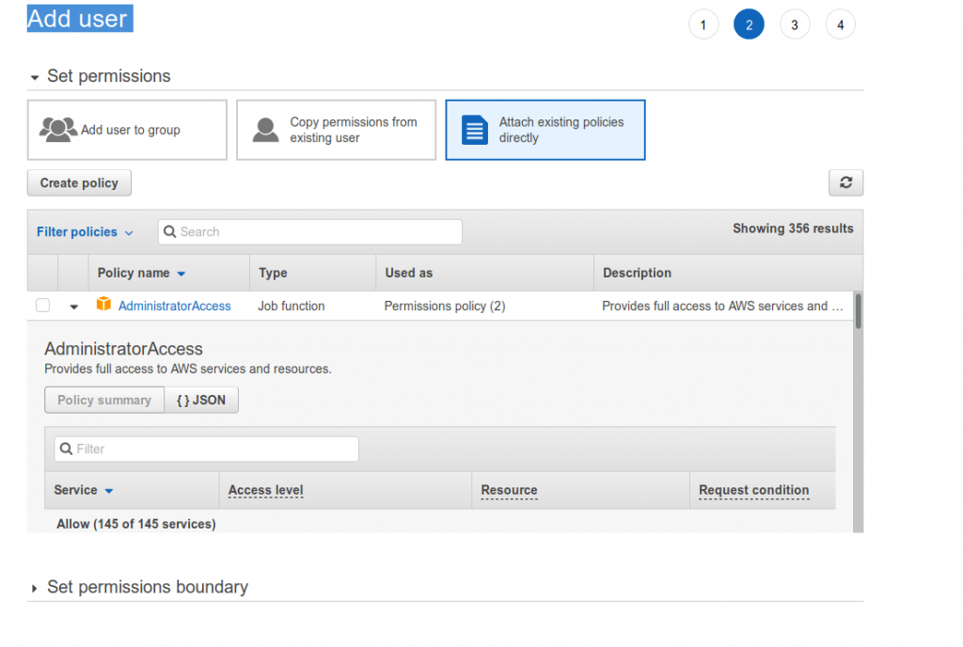The width and height of the screenshot is (963, 647).
Task: Click the Access level column header
Action: 266,491
